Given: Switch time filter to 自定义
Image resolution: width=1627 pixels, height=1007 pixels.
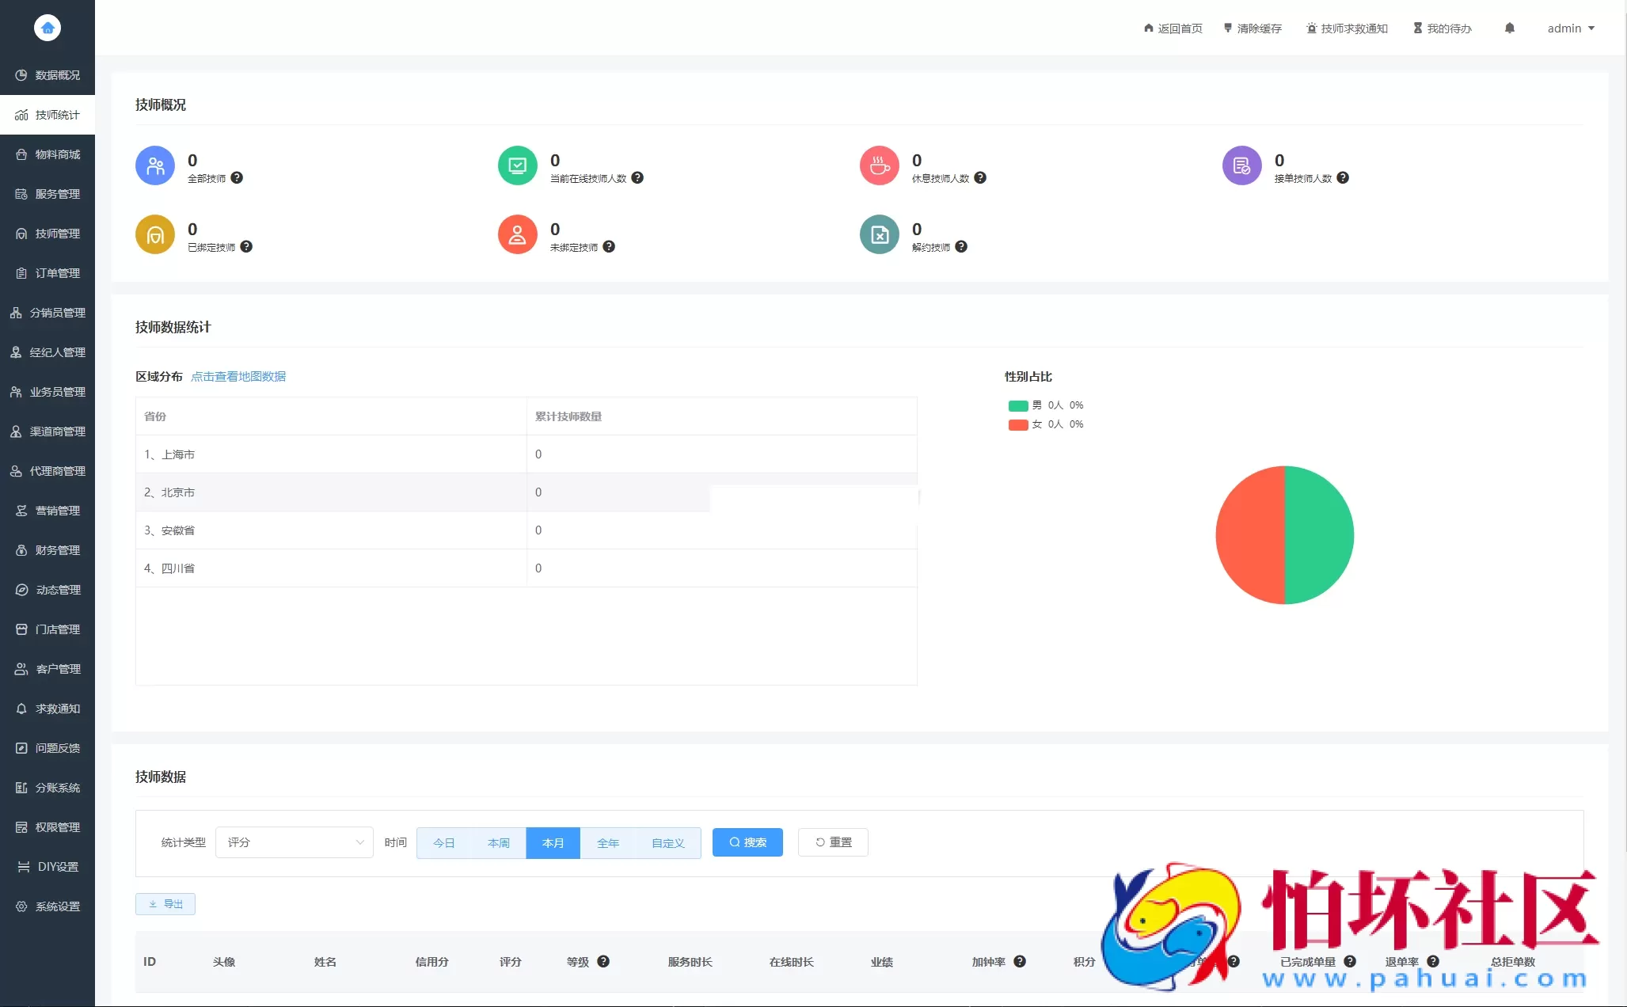Looking at the screenshot, I should pyautogui.click(x=667, y=843).
